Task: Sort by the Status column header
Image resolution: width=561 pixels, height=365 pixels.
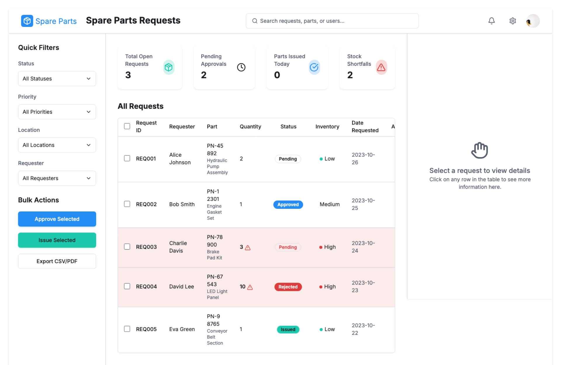Action: tap(288, 126)
